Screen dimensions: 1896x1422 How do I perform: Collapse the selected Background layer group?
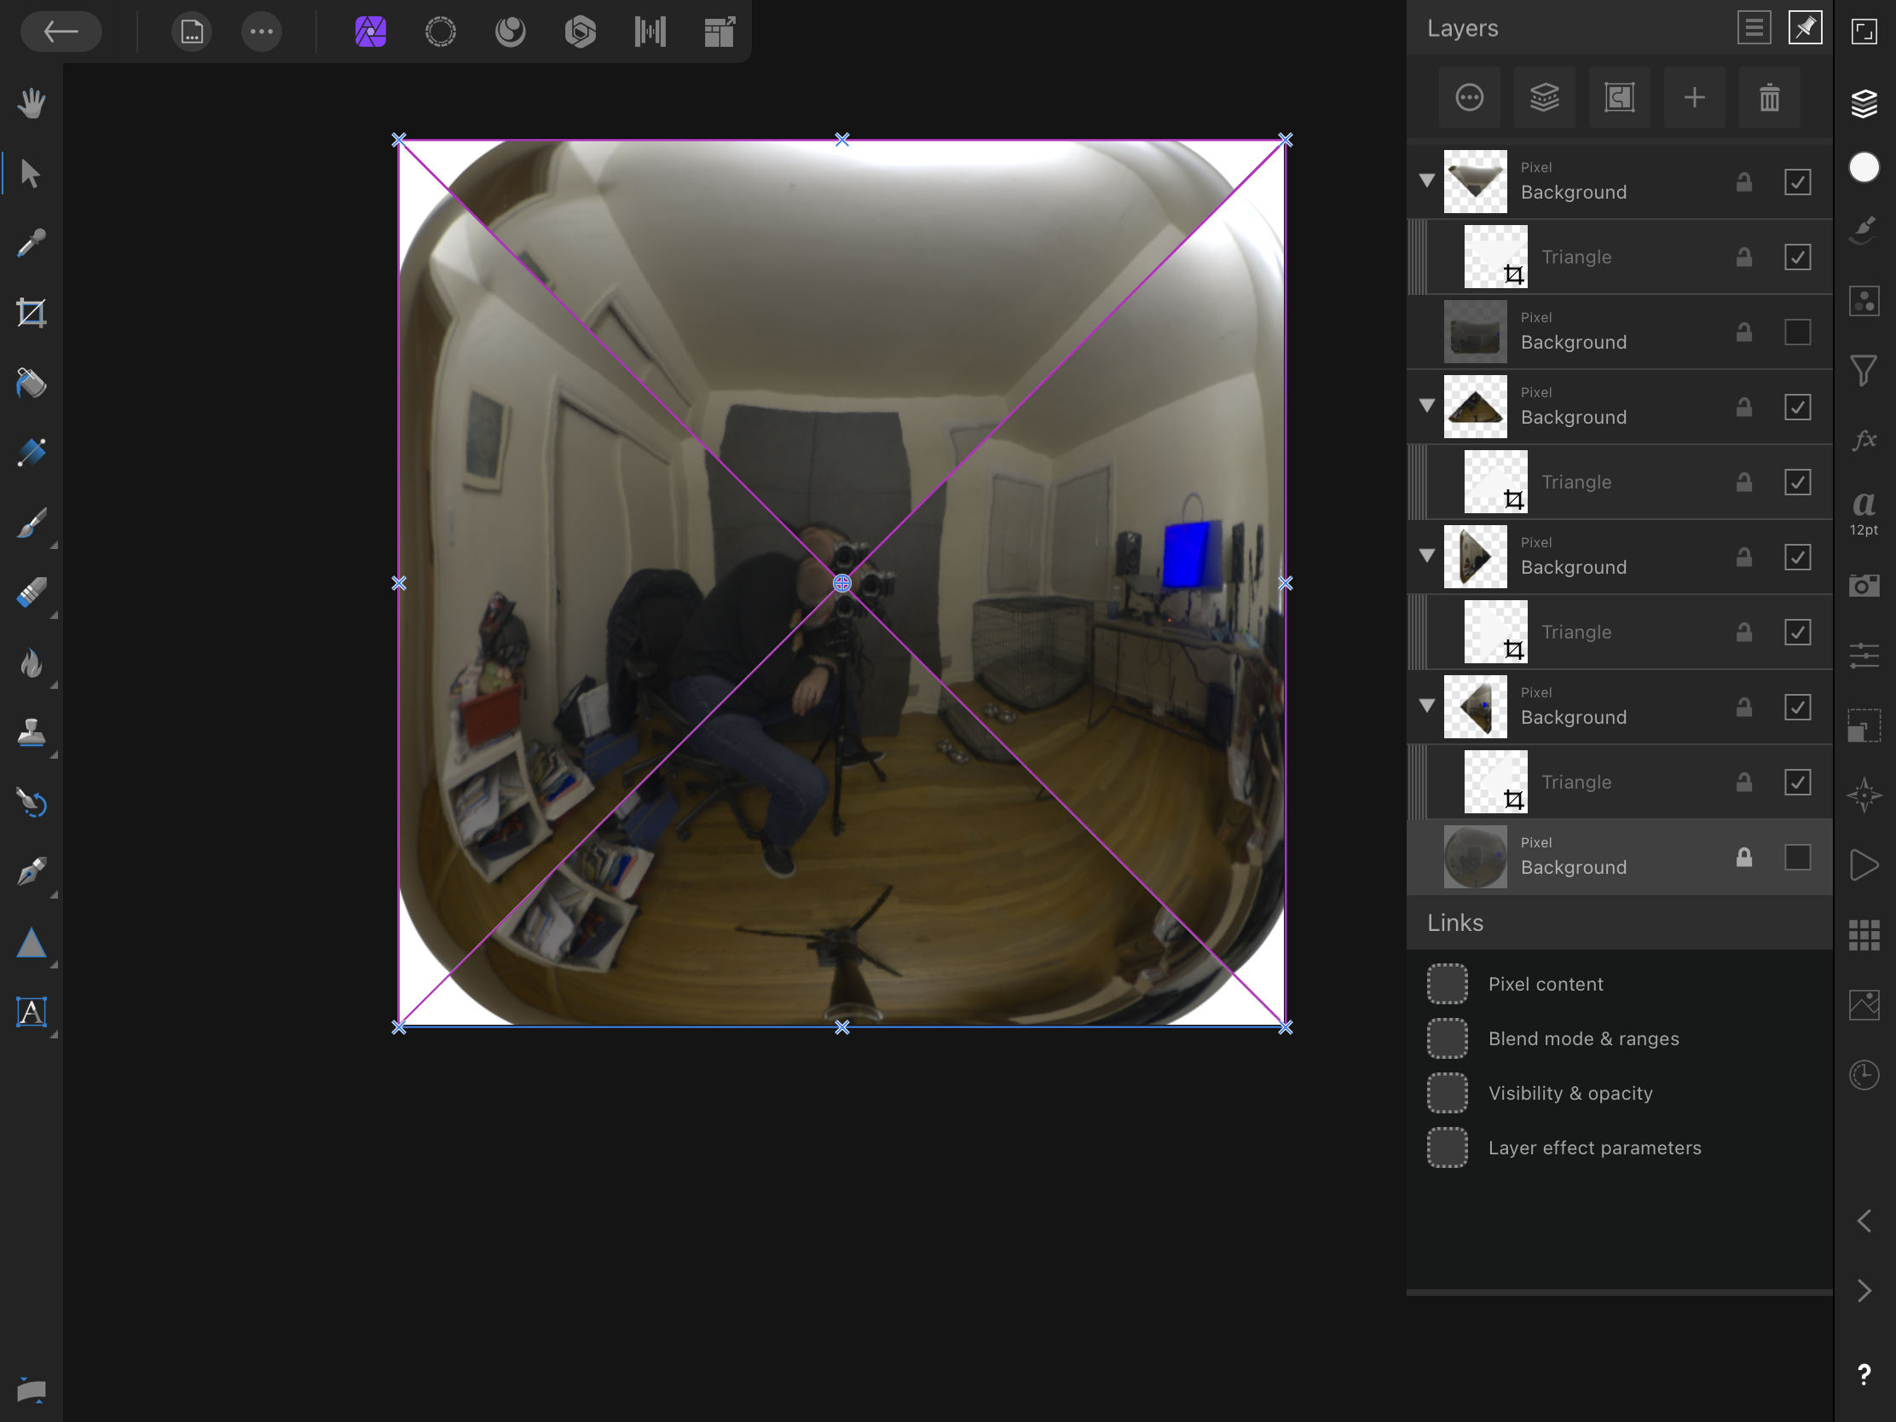(x=1425, y=705)
